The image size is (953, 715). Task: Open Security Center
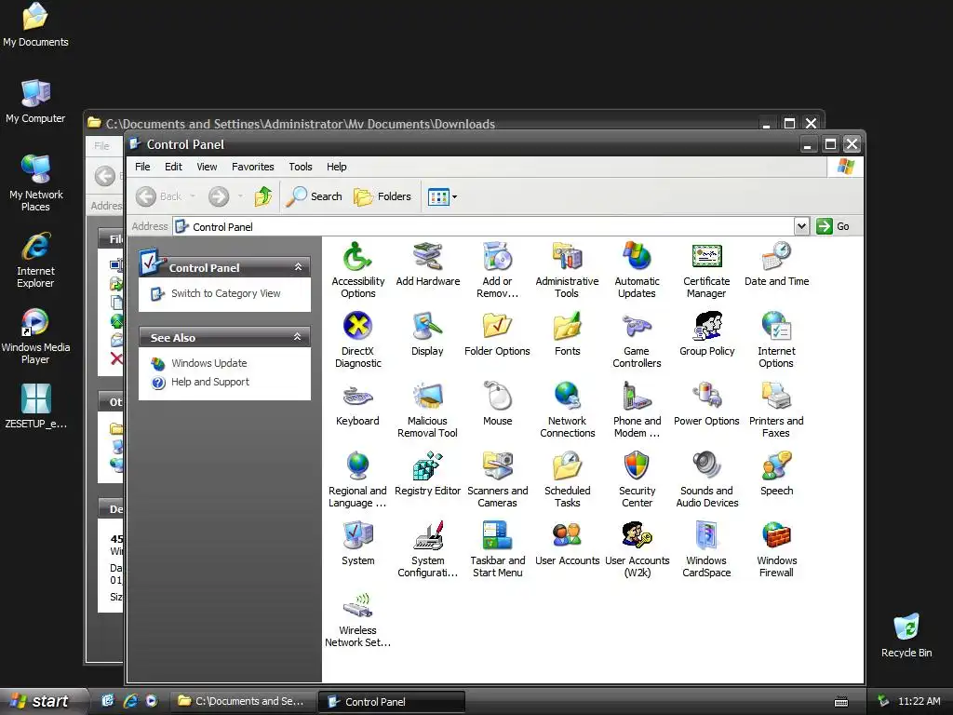637,479
